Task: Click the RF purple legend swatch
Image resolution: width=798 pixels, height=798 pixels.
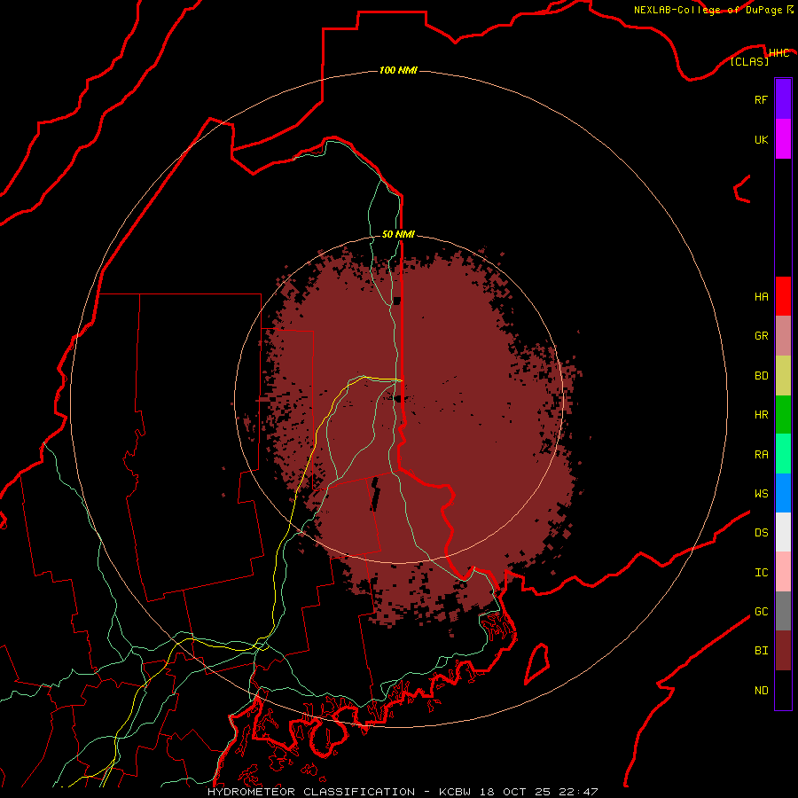Action: tap(783, 99)
